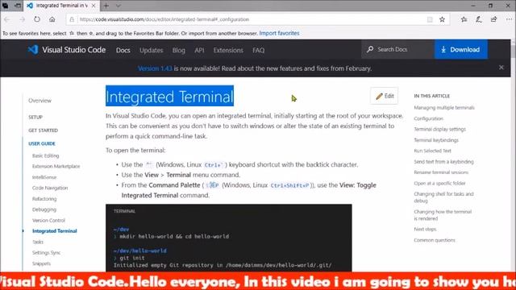Jump to Send text from a keybinding

443,162
